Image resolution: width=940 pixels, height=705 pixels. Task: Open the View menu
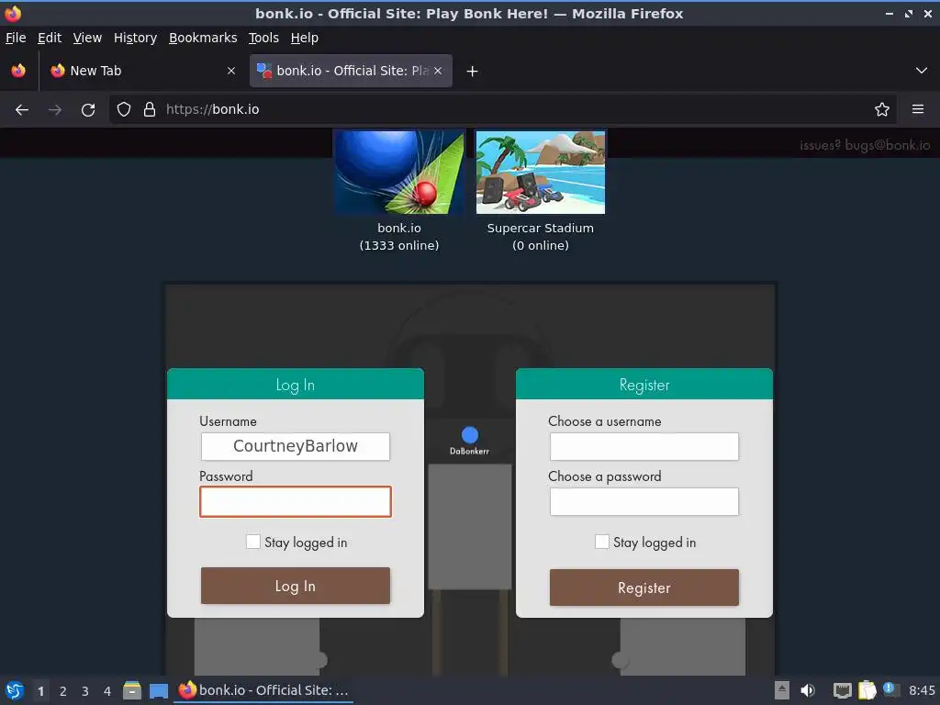click(87, 38)
